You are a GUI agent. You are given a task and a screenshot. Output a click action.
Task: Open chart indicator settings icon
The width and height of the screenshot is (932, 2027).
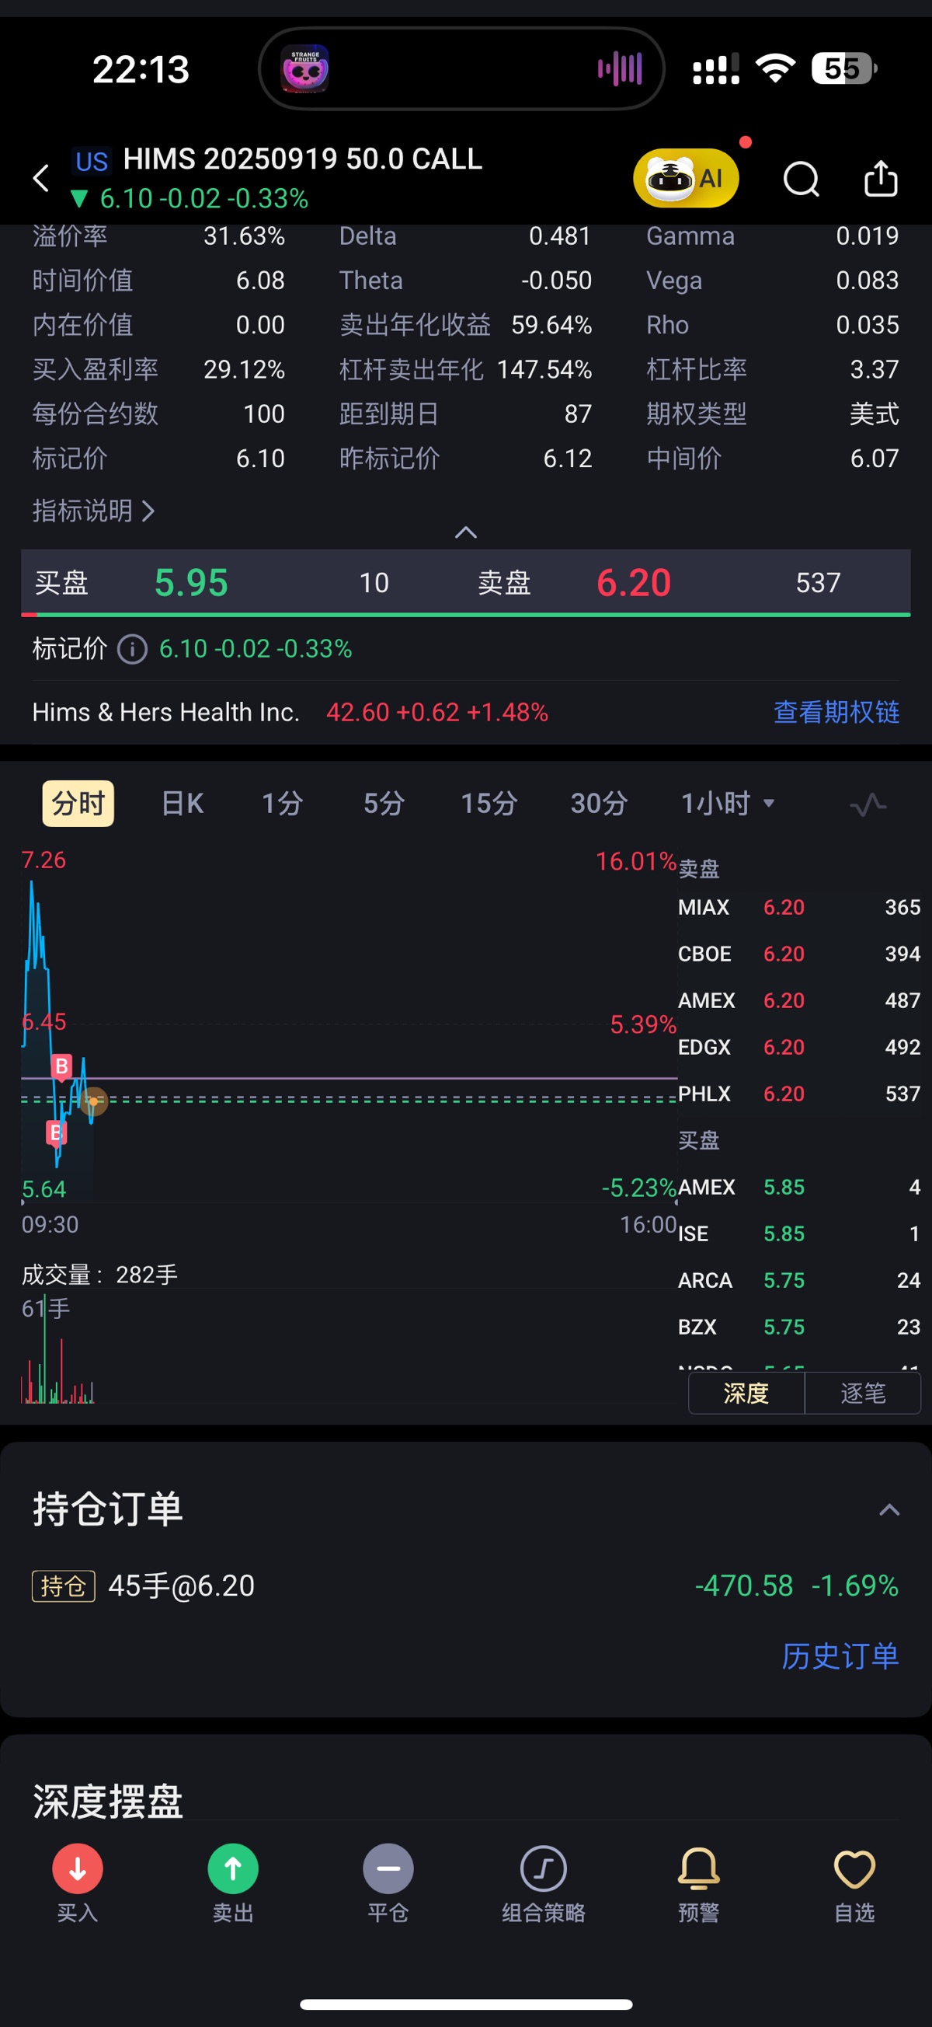pyautogui.click(x=868, y=804)
